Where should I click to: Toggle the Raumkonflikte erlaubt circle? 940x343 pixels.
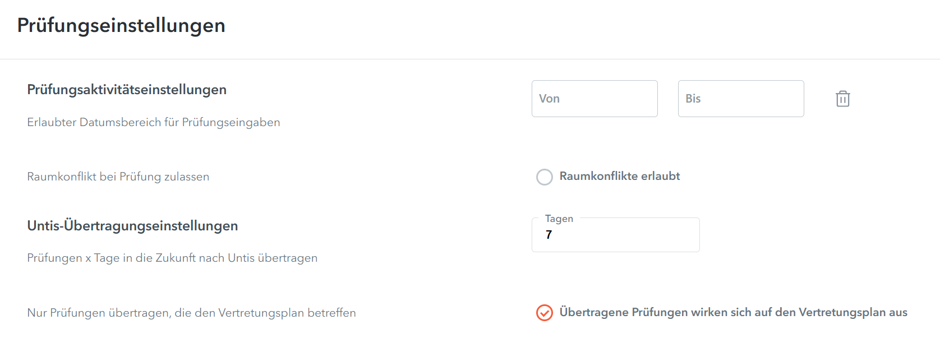[x=545, y=177]
